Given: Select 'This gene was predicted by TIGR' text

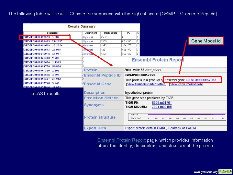Looking at the screenshot, I should pyautogui.click(x=150, y=98).
